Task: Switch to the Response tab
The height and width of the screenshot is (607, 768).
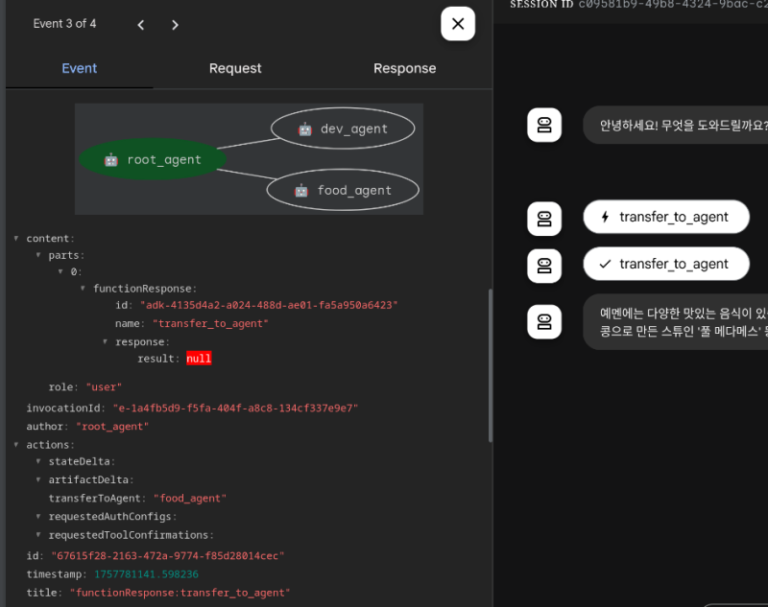Action: point(404,68)
